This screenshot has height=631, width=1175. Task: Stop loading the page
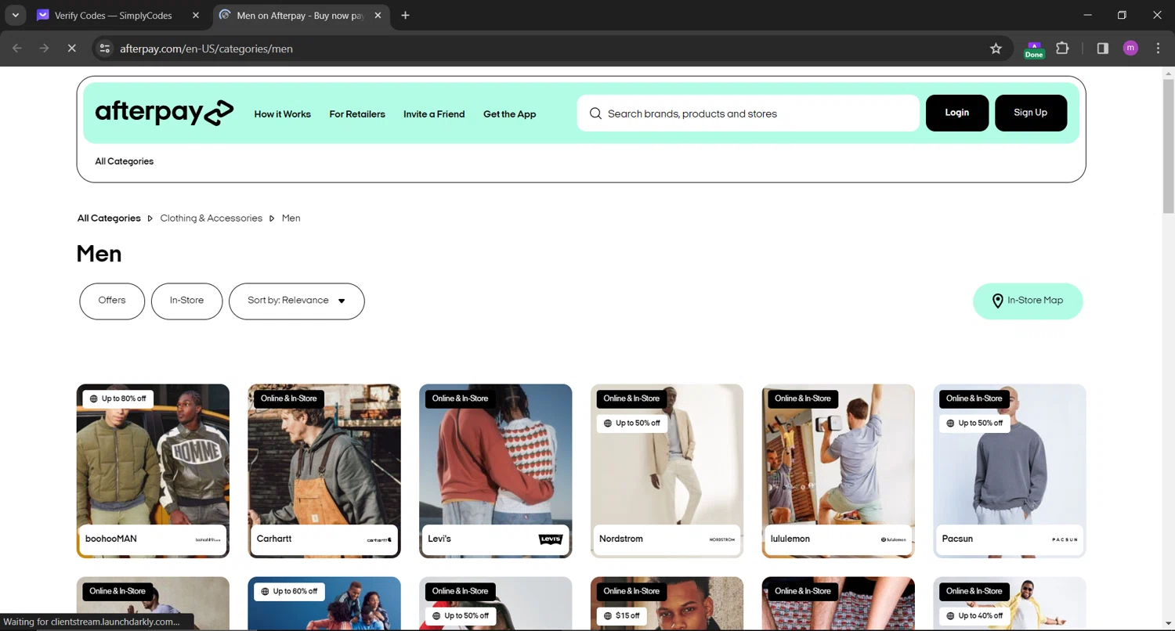click(71, 49)
